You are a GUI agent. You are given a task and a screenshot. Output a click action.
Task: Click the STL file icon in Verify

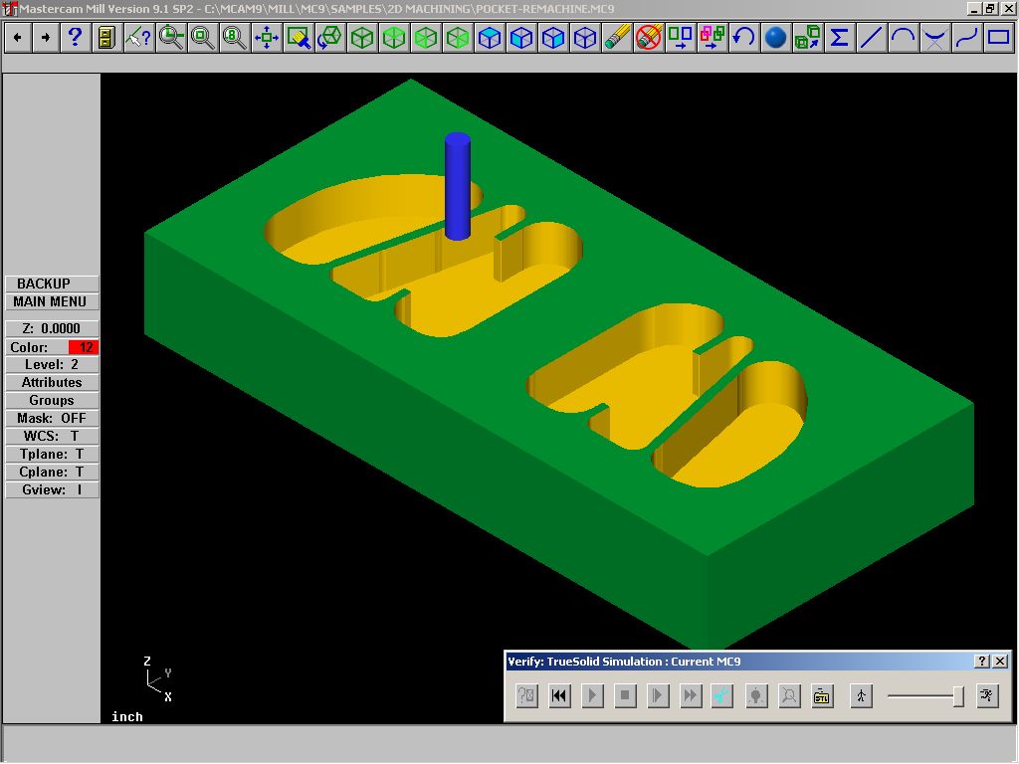click(x=822, y=695)
